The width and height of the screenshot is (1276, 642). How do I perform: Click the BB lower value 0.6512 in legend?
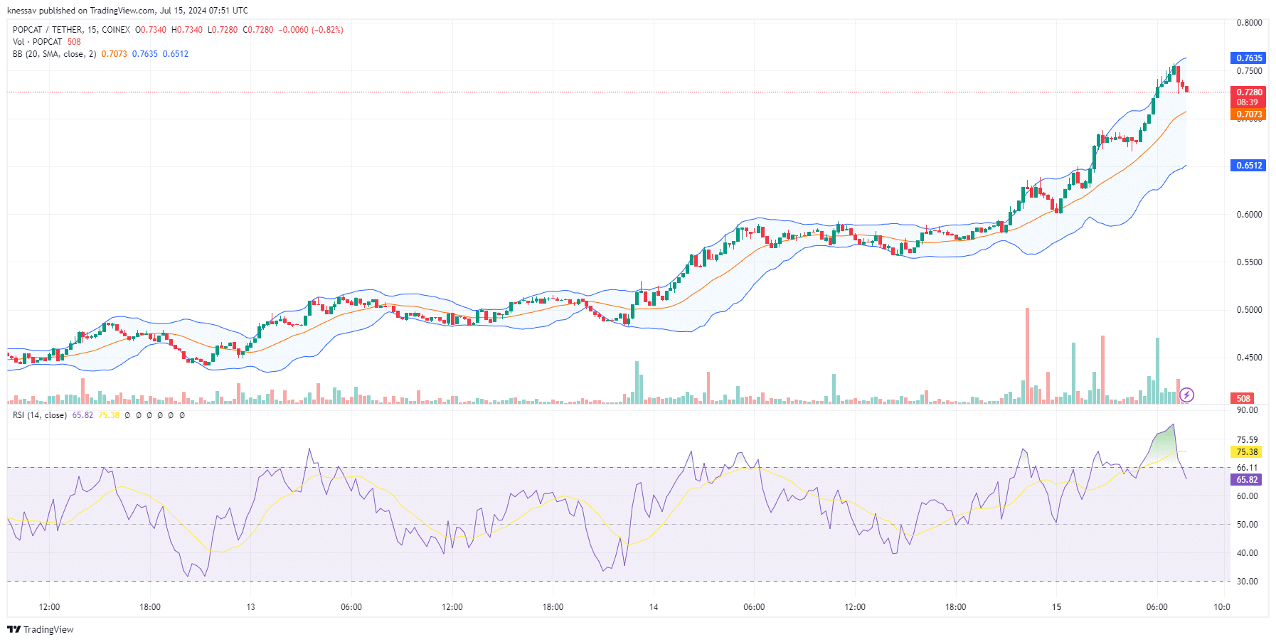pyautogui.click(x=176, y=54)
